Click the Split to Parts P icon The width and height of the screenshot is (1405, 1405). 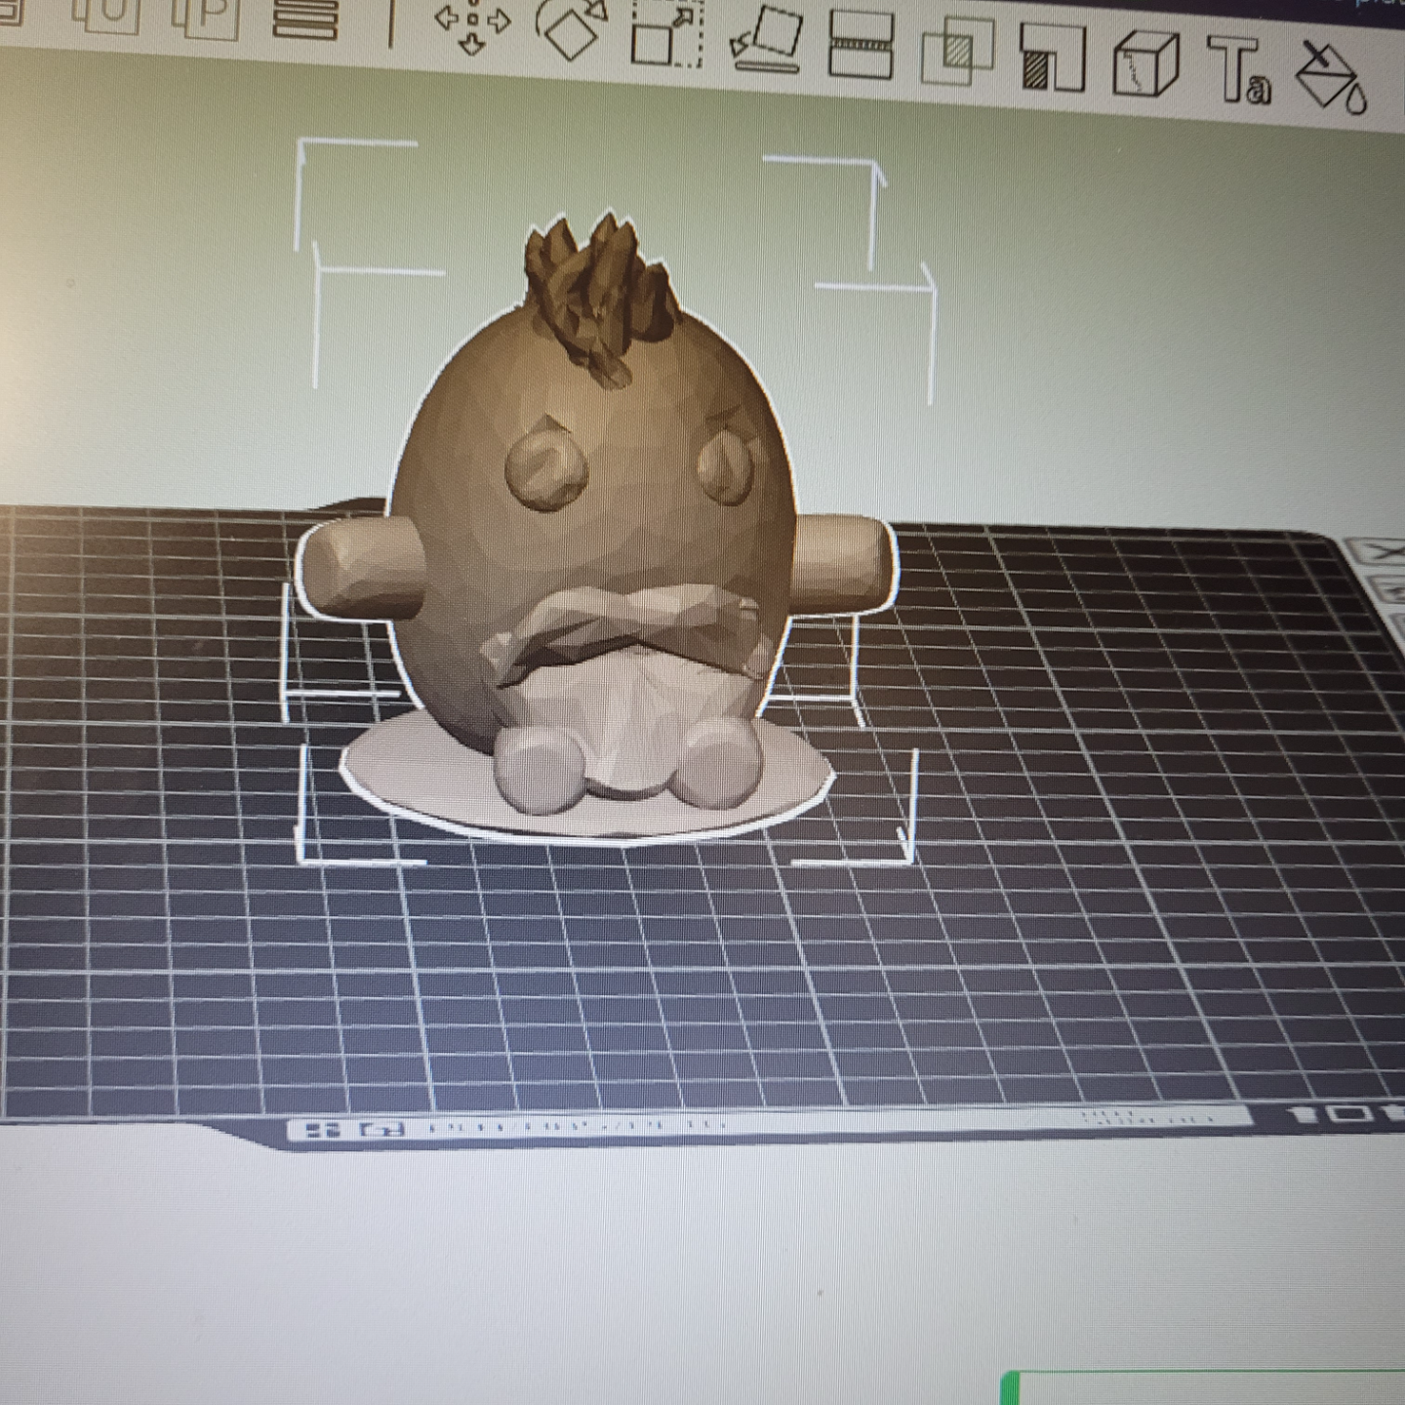(206, 14)
